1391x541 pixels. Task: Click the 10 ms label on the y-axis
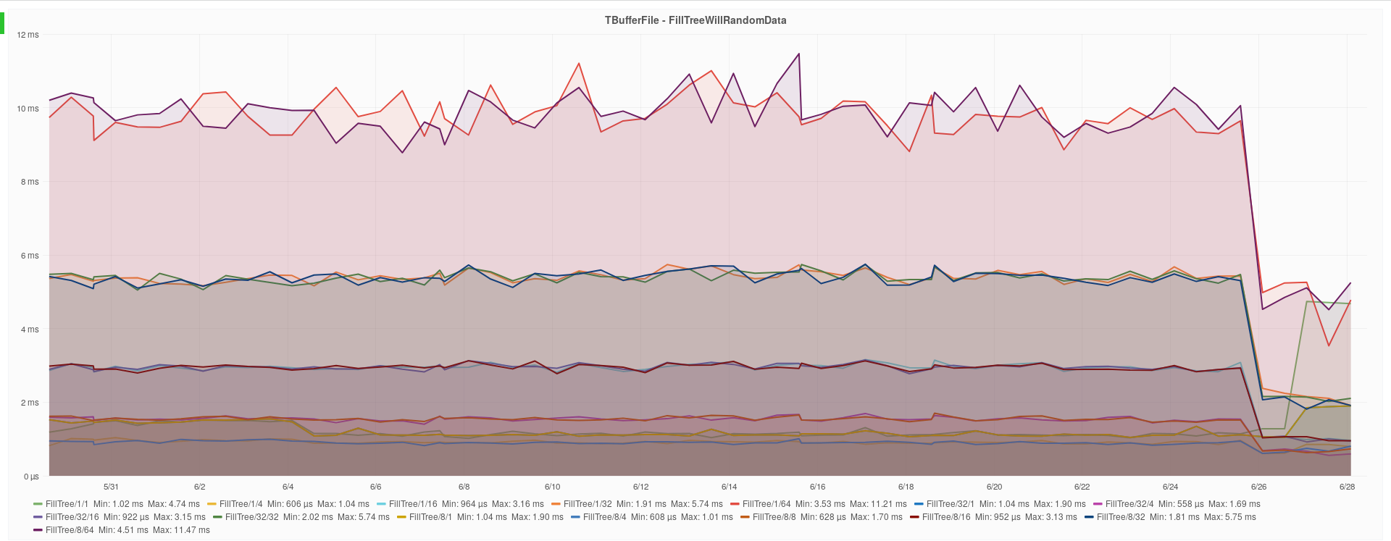[28, 109]
